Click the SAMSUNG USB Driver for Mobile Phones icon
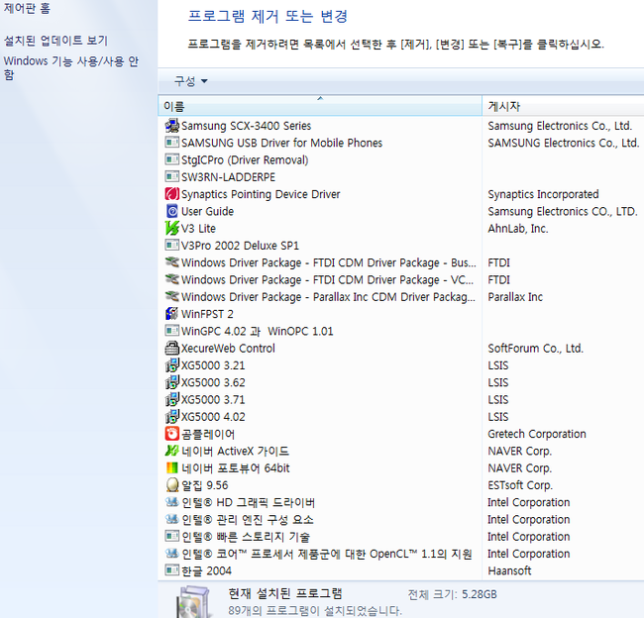644x618 pixels. (x=172, y=143)
